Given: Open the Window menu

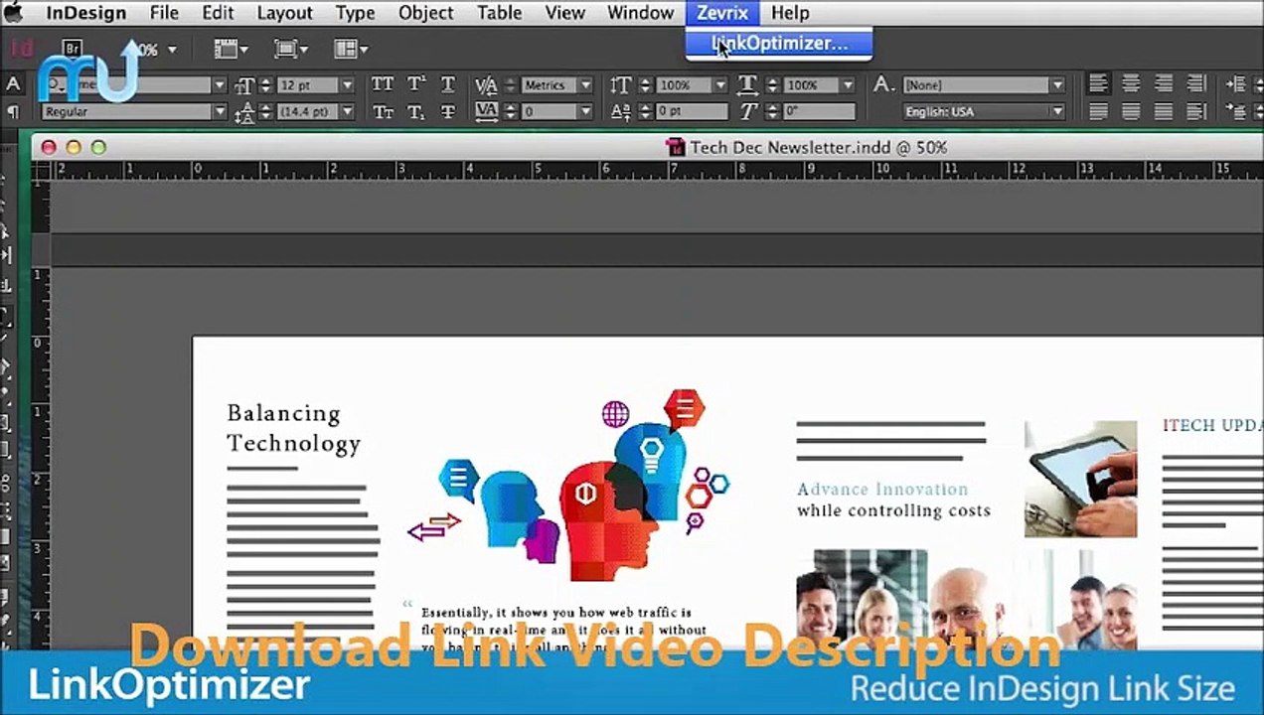Looking at the screenshot, I should [640, 13].
